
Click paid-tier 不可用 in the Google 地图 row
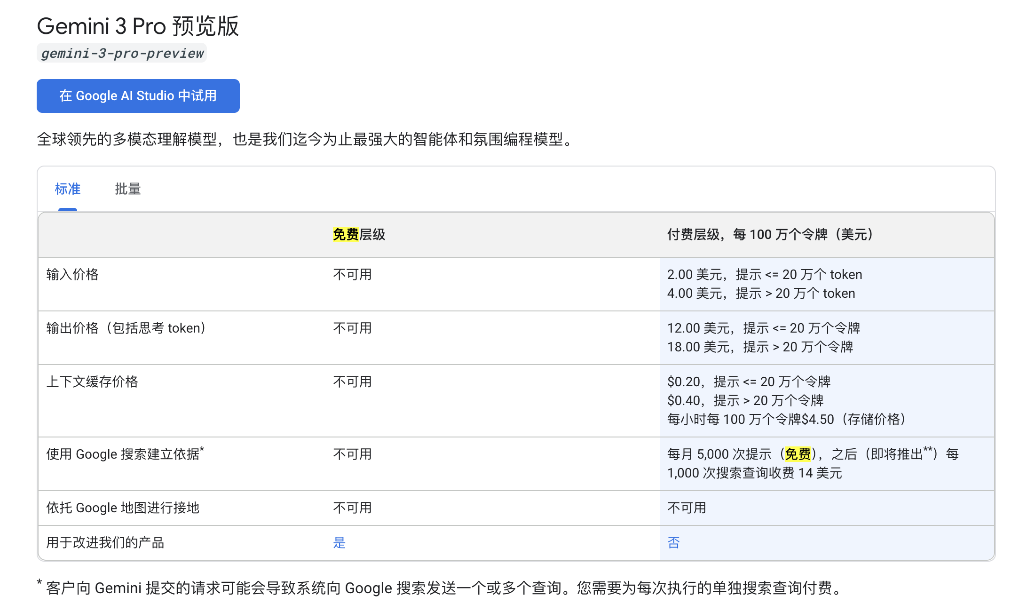687,508
